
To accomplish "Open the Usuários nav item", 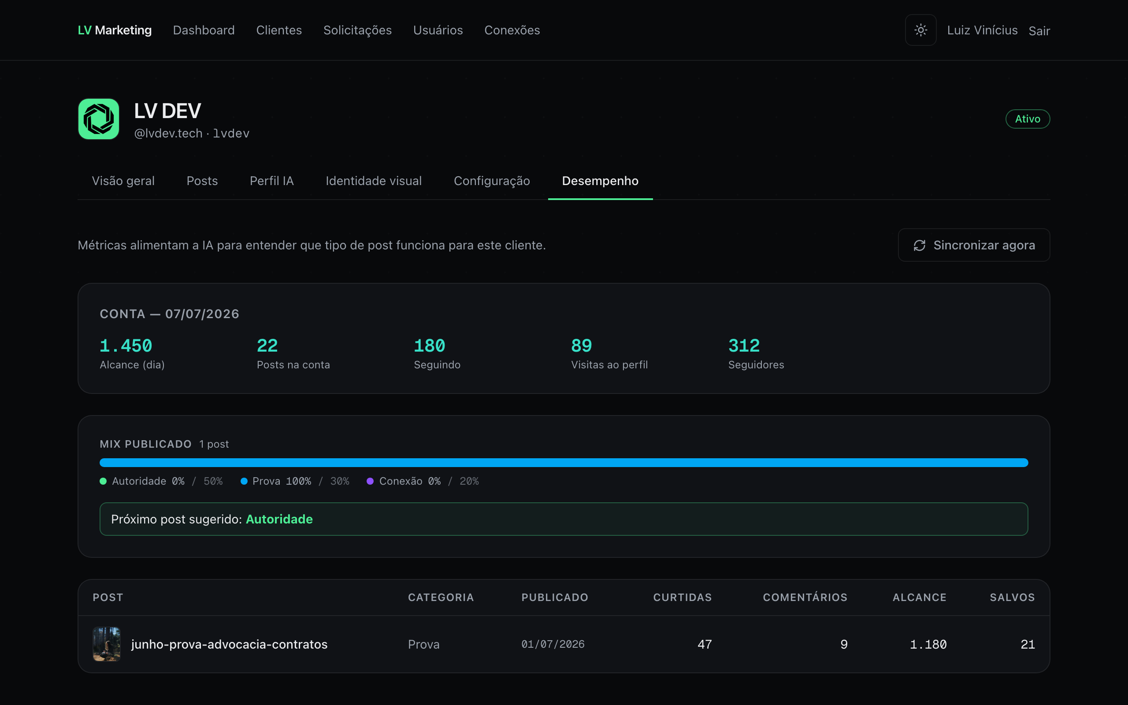I will pyautogui.click(x=438, y=30).
